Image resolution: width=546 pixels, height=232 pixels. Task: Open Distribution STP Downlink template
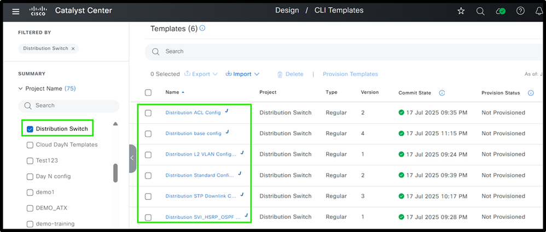tap(201, 196)
